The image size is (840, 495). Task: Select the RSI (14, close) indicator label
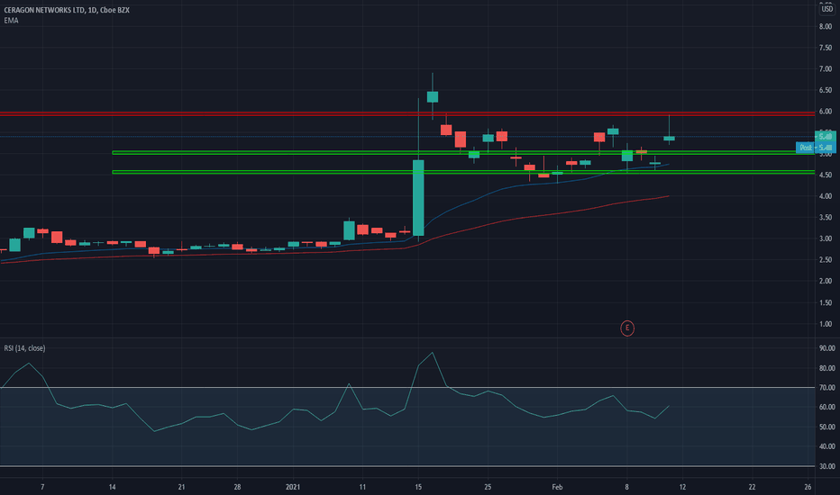pyautogui.click(x=24, y=347)
